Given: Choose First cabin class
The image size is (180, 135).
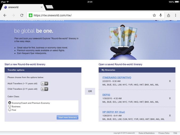Looking at the screenshot, I should pyautogui.click(x=10, y=110).
